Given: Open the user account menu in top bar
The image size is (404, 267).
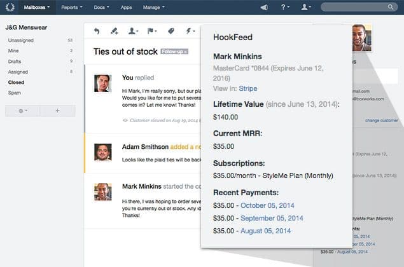Looking at the screenshot, I should pyautogui.click(x=307, y=8).
